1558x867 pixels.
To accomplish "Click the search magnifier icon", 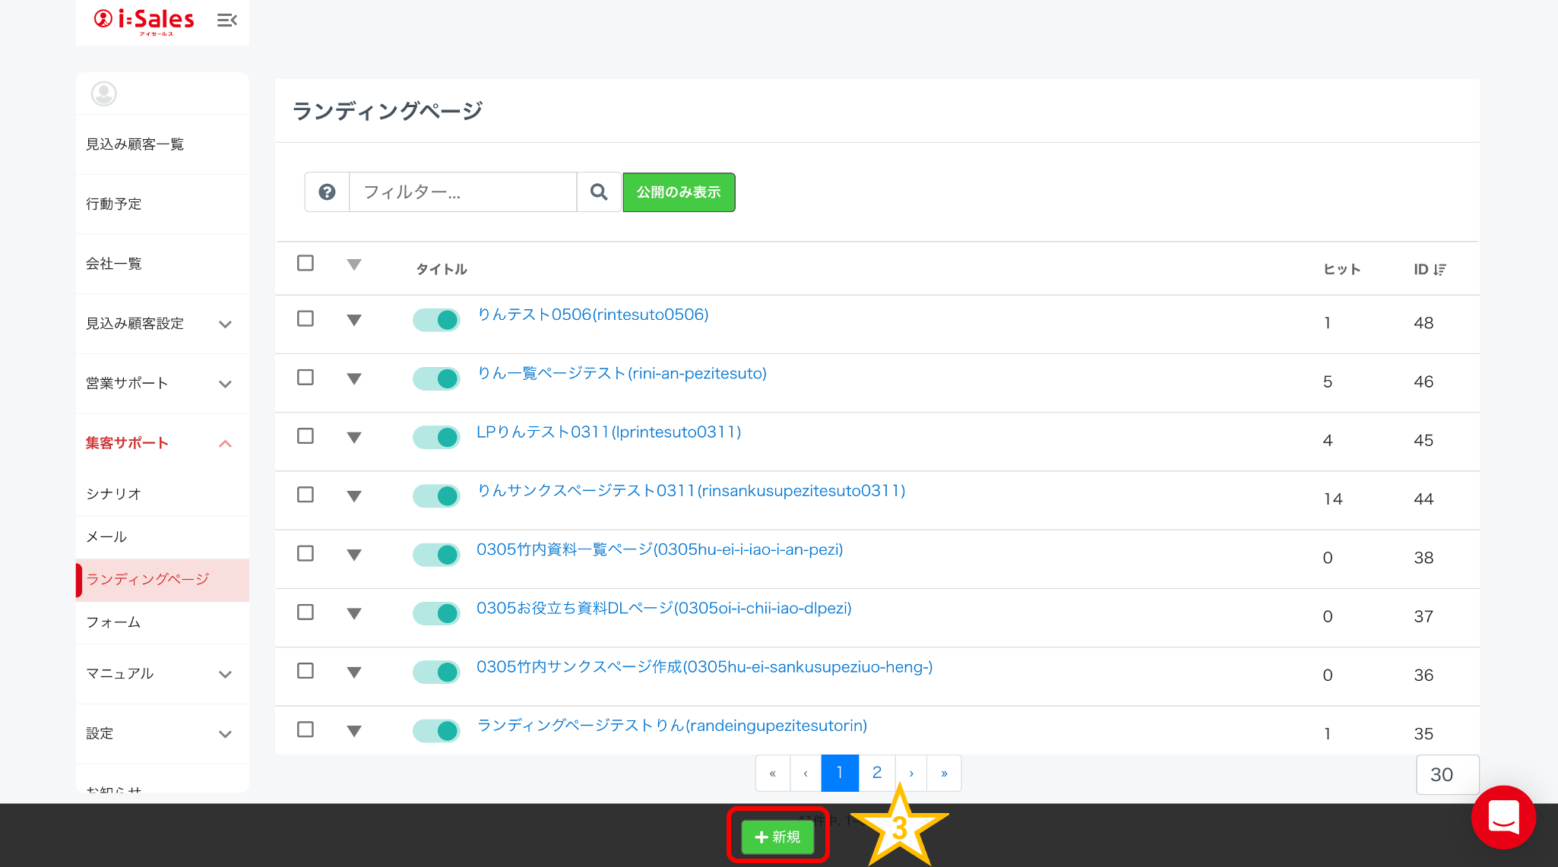I will tap(599, 192).
